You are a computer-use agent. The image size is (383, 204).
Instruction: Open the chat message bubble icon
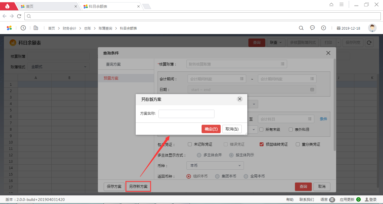point(312,28)
